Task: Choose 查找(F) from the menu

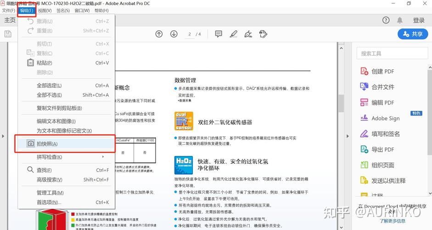Action: [67, 170]
